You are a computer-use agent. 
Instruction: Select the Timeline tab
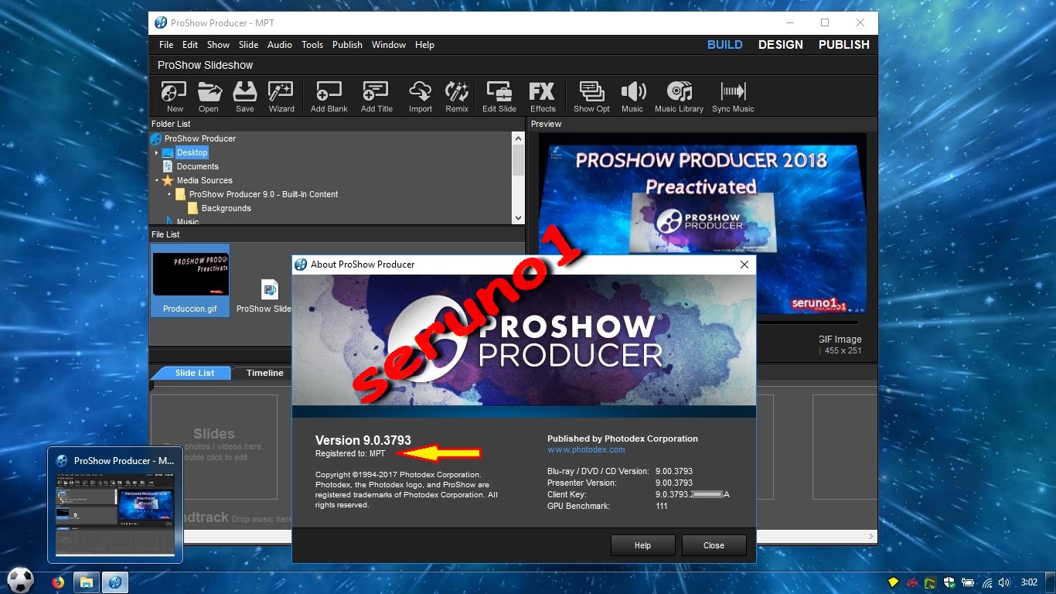[264, 373]
